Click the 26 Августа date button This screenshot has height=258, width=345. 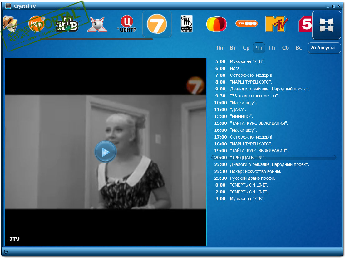324,48
